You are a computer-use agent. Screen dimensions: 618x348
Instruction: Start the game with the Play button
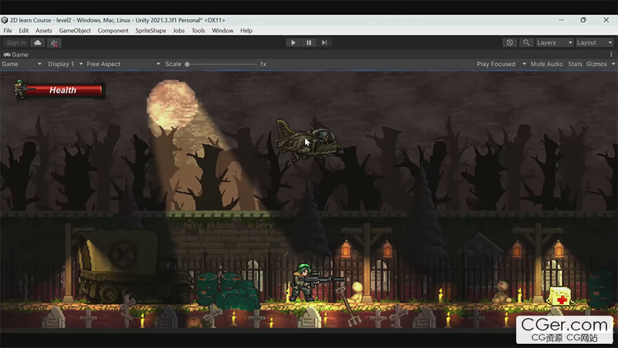(294, 43)
